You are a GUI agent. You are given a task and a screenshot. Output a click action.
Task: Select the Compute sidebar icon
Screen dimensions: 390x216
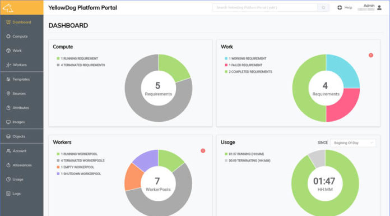coord(8,36)
